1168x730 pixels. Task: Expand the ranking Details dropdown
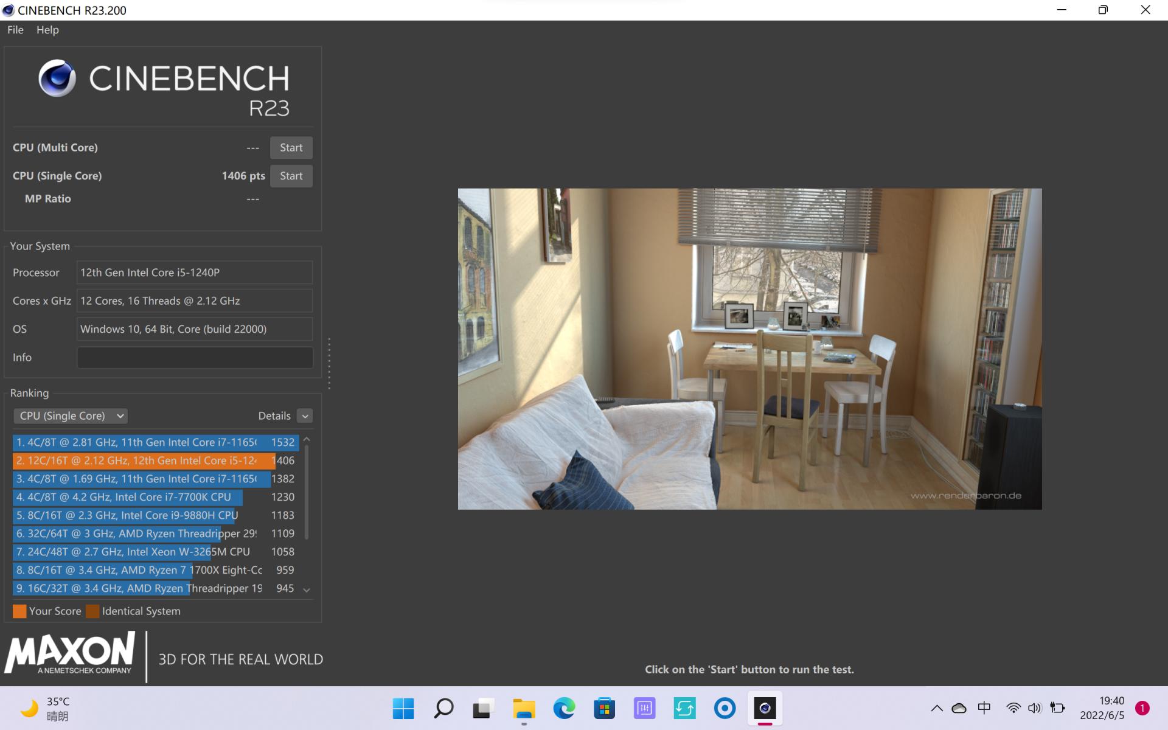(305, 416)
